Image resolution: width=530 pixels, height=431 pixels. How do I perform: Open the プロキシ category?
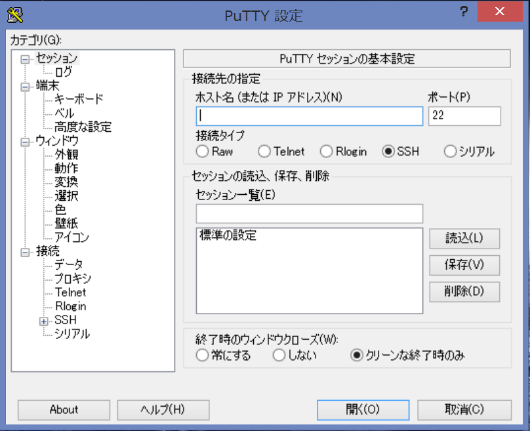pyautogui.click(x=73, y=279)
